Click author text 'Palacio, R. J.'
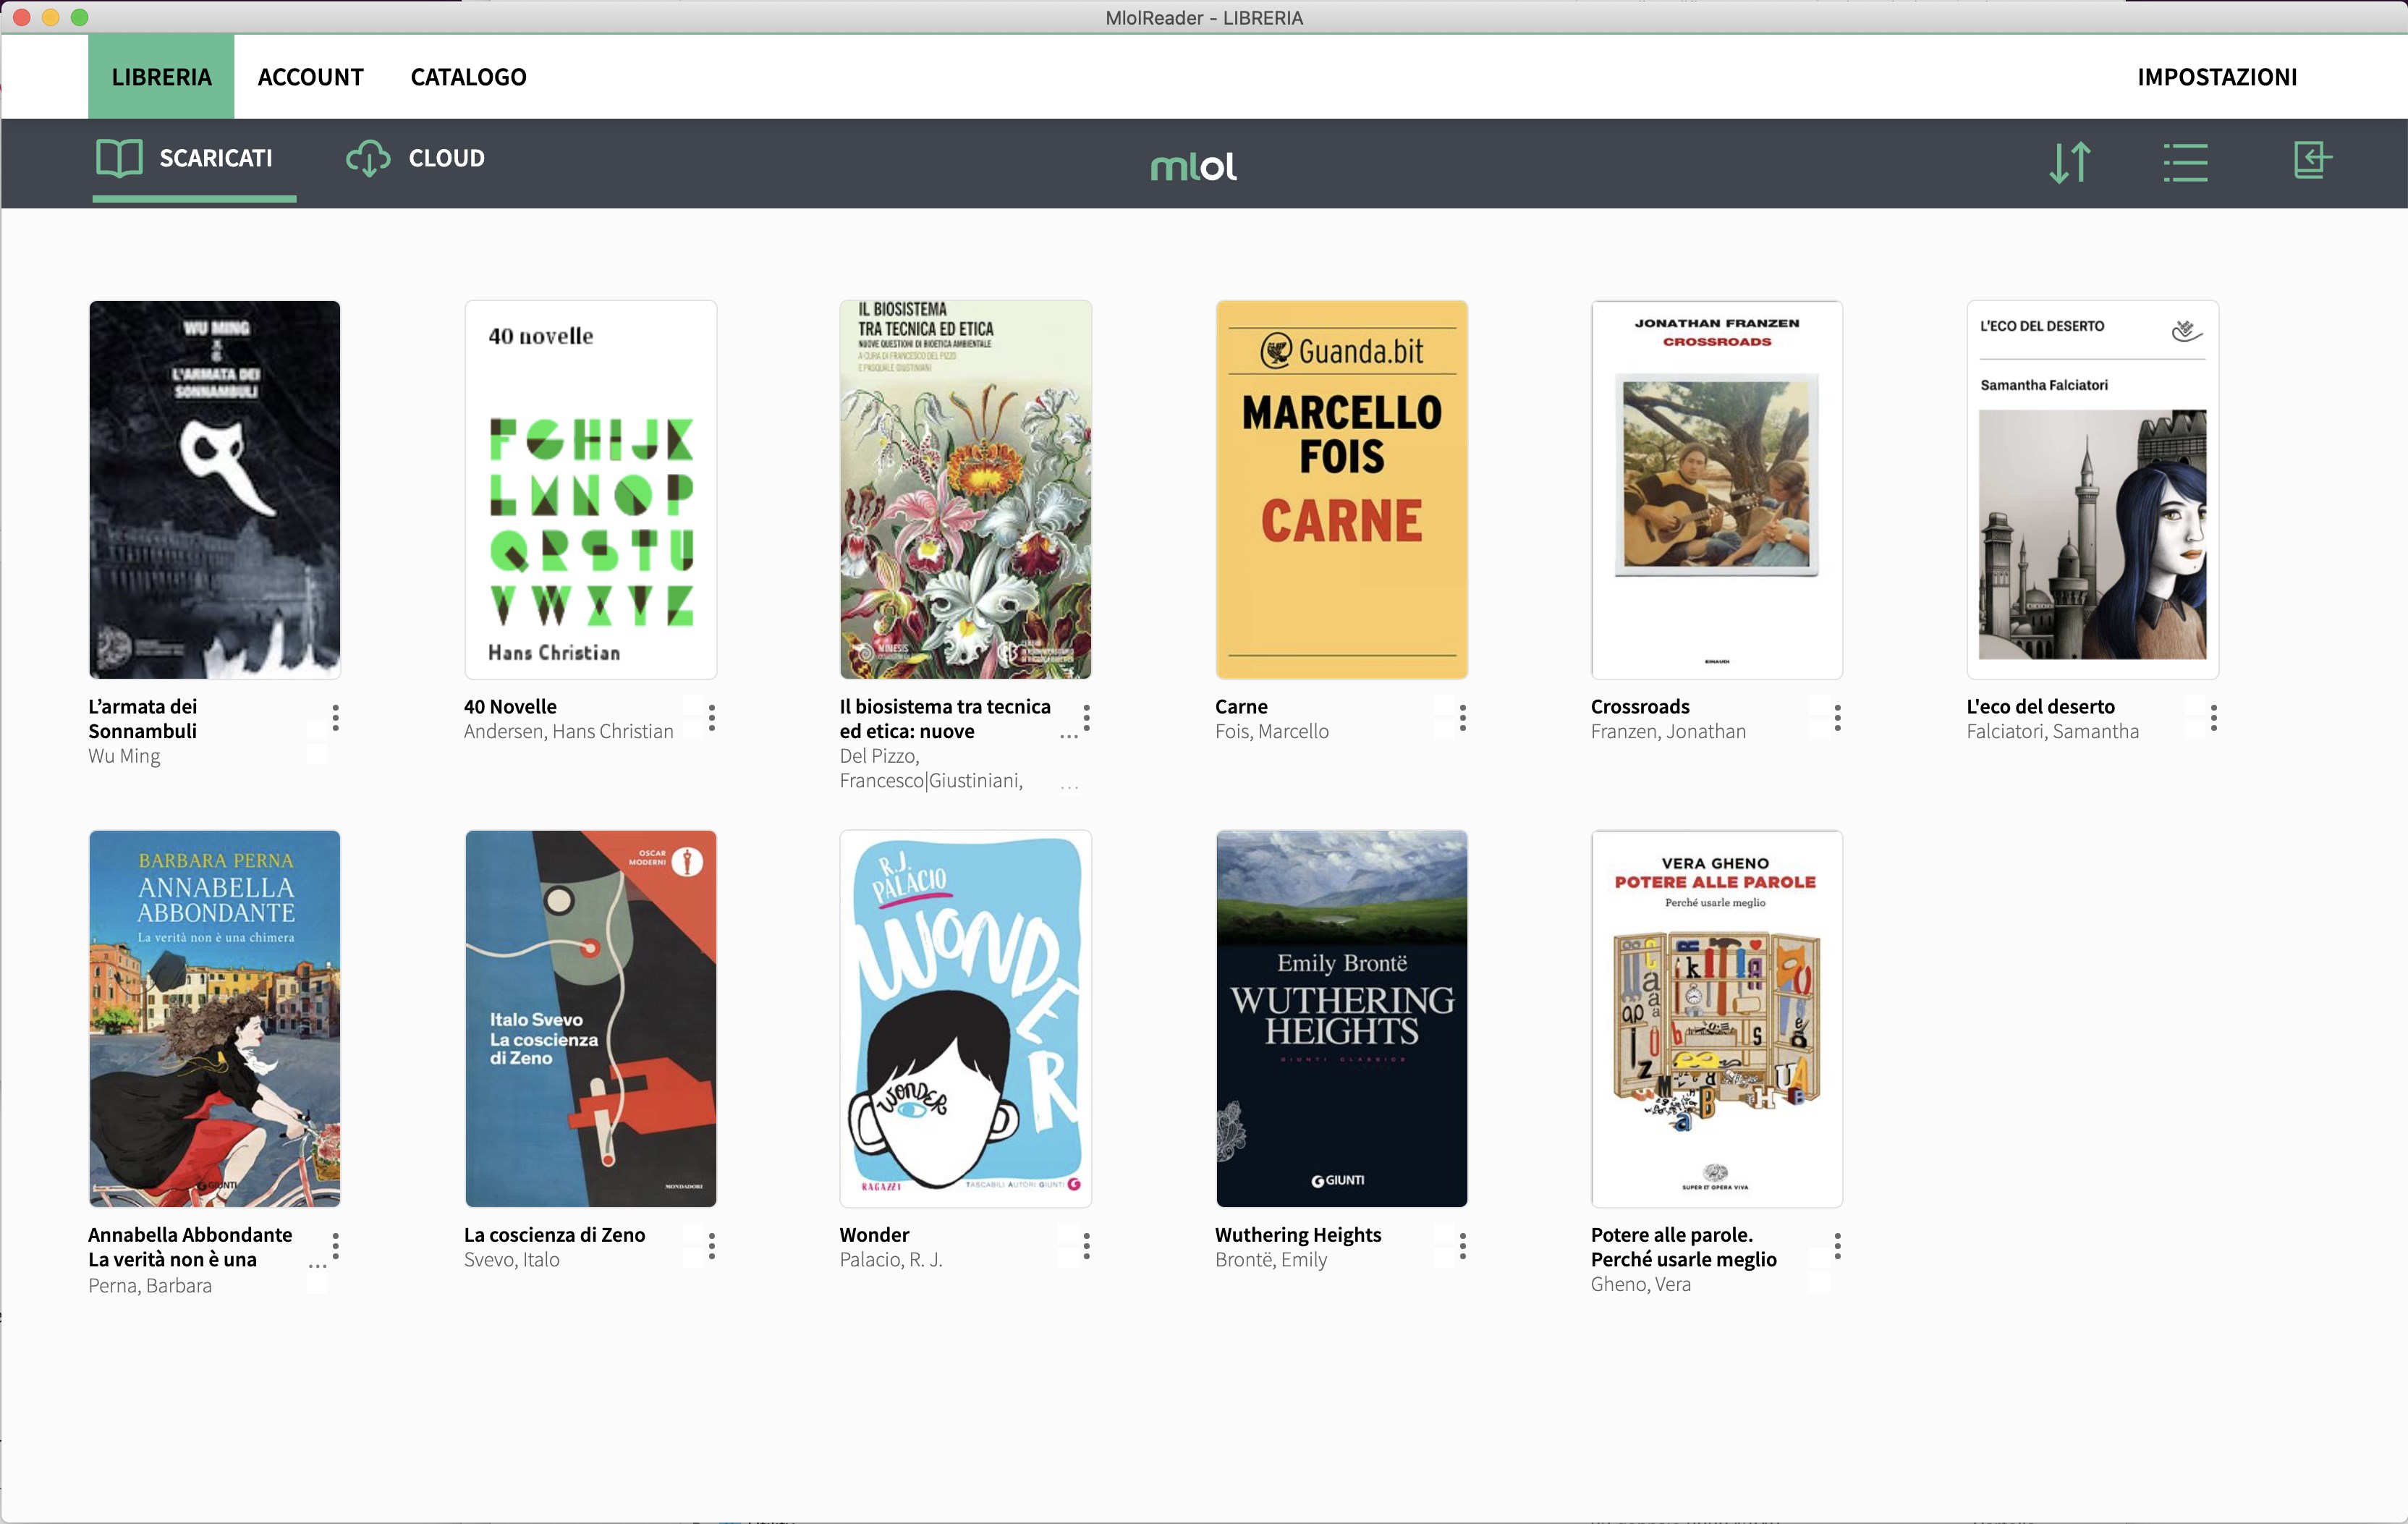Screen dimensions: 2408x1524 [891, 1260]
